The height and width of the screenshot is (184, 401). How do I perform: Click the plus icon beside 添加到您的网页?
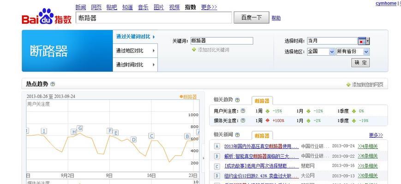348,85
